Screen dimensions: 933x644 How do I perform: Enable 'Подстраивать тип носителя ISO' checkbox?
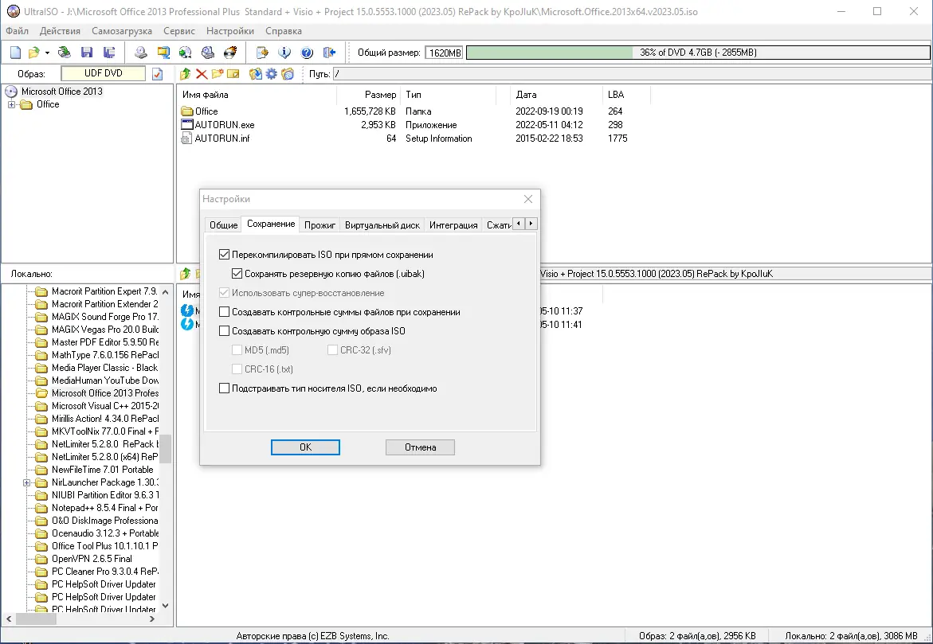point(225,388)
